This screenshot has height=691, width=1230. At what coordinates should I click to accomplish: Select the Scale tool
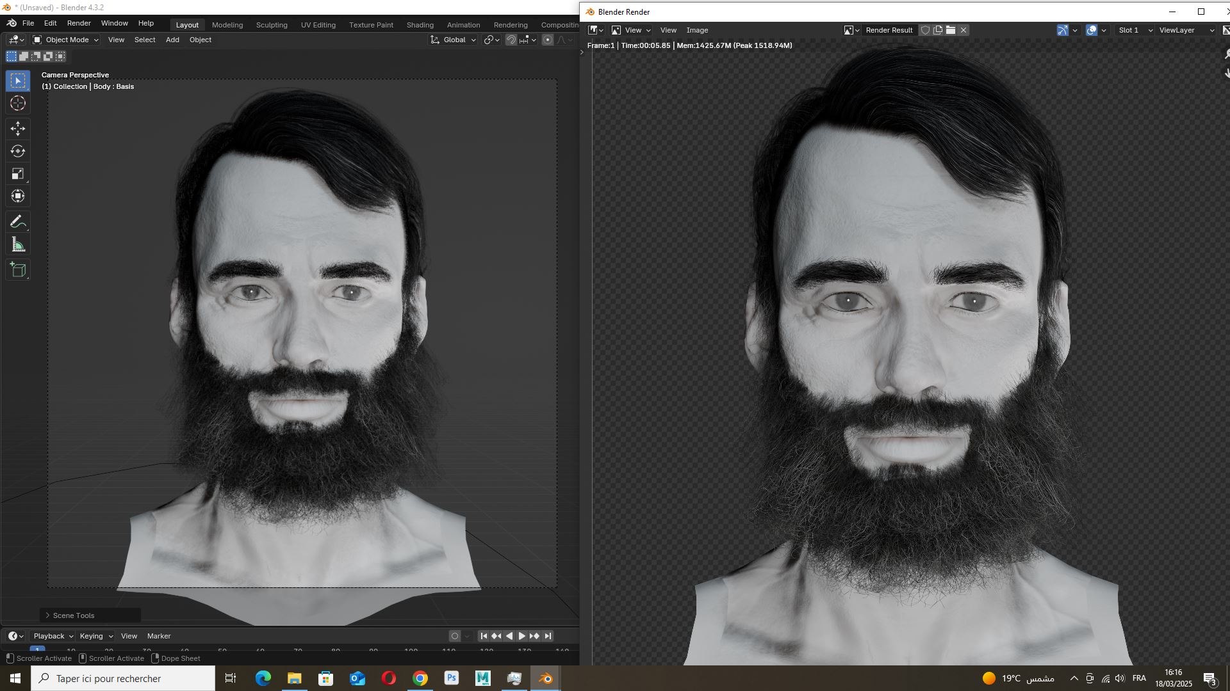pos(18,174)
